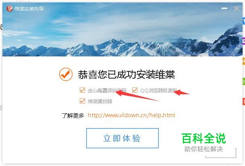Image resolution: width=245 pixels, height=166 pixels.
Task: Click the Vidown logo in title bar
Action: (x=10, y=8)
